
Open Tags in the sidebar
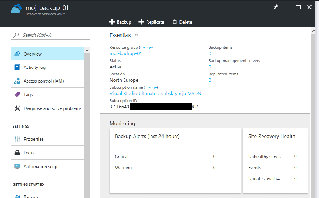click(47, 95)
